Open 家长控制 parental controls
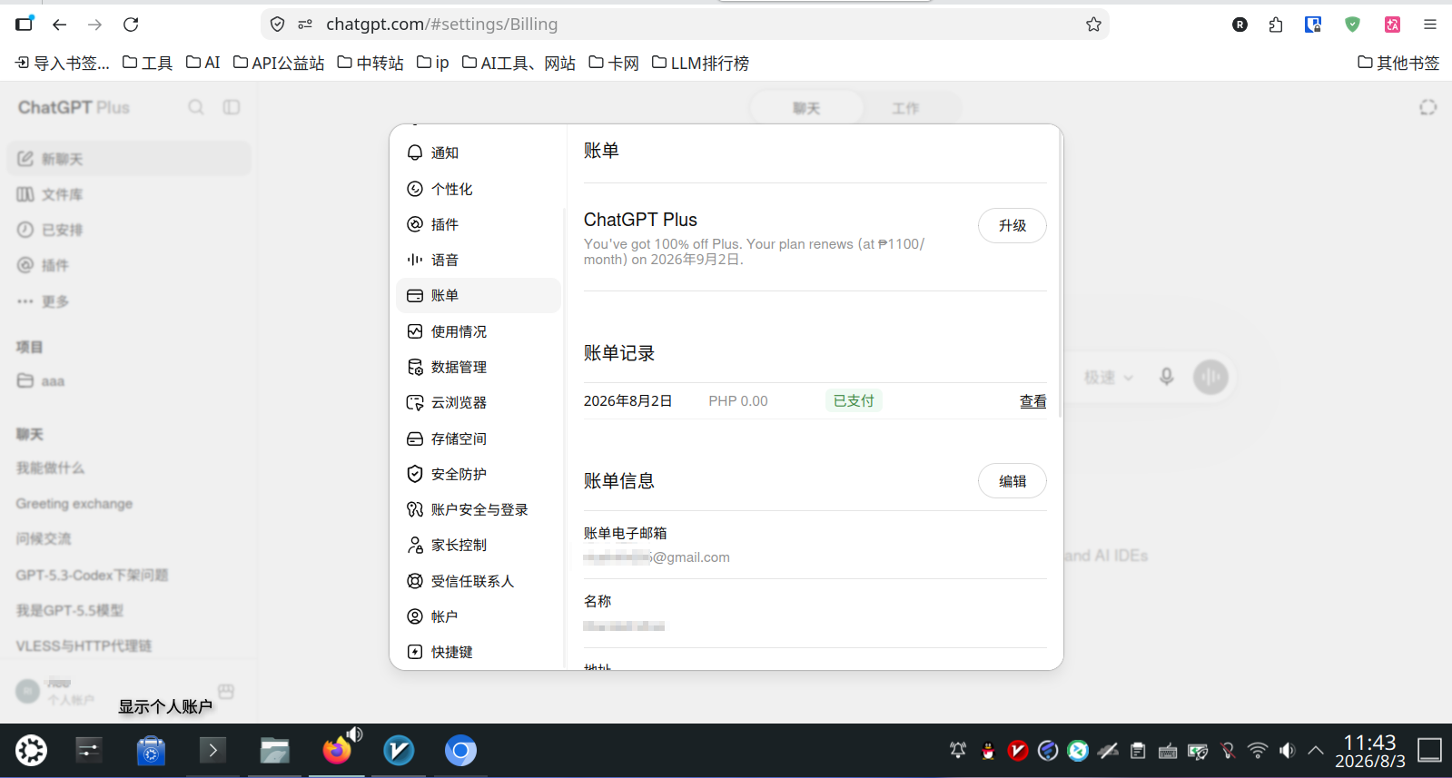The width and height of the screenshot is (1452, 778). (x=479, y=545)
